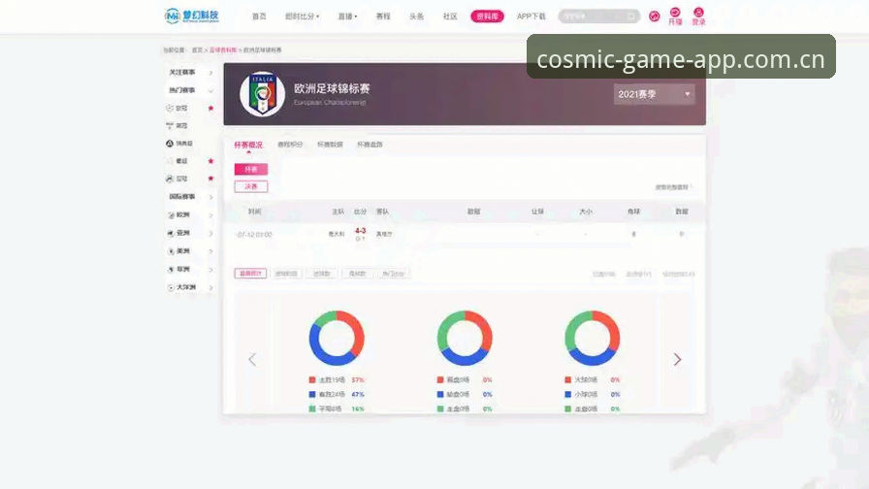Switch to the 杯赛数据 tab
Image resolution: width=869 pixels, height=489 pixels.
pos(330,145)
